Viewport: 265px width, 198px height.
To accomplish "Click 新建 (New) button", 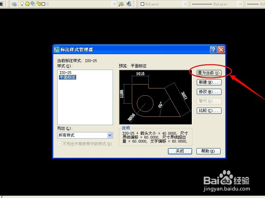I will [x=209, y=82].
